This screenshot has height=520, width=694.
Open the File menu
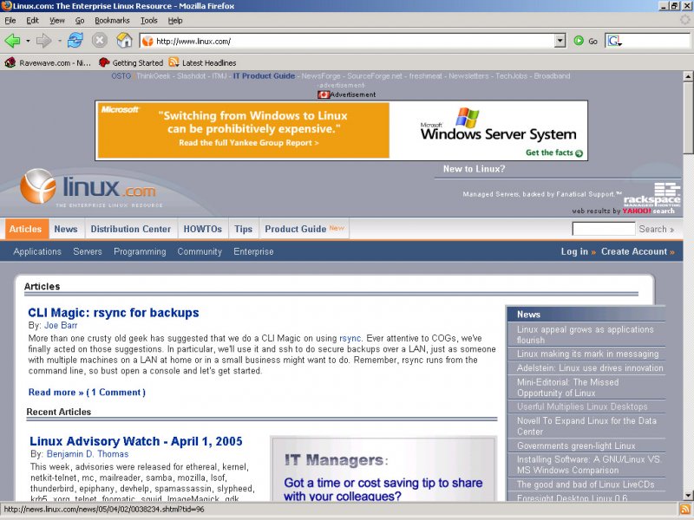(10, 20)
